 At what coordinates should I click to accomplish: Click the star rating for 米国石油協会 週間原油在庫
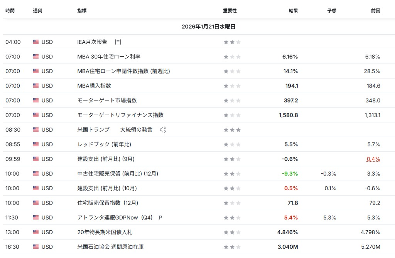click(232, 247)
